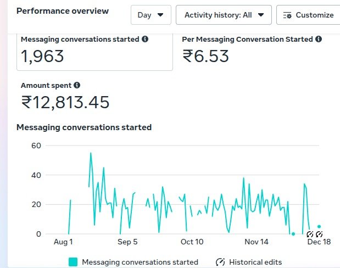Click the info icon next to Amount spent
This screenshot has height=268, width=340.
click(x=77, y=85)
